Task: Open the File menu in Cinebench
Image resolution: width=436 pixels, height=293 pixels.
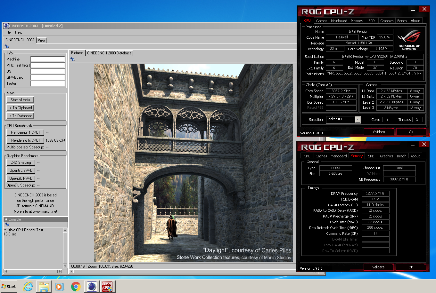Action: click(x=8, y=32)
